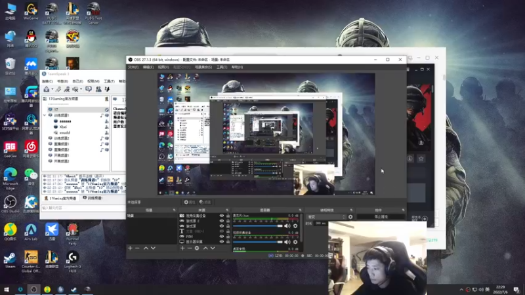The height and width of the screenshot is (295, 525).
Task: Toggle lock on PUBG source
Action: pos(228,237)
